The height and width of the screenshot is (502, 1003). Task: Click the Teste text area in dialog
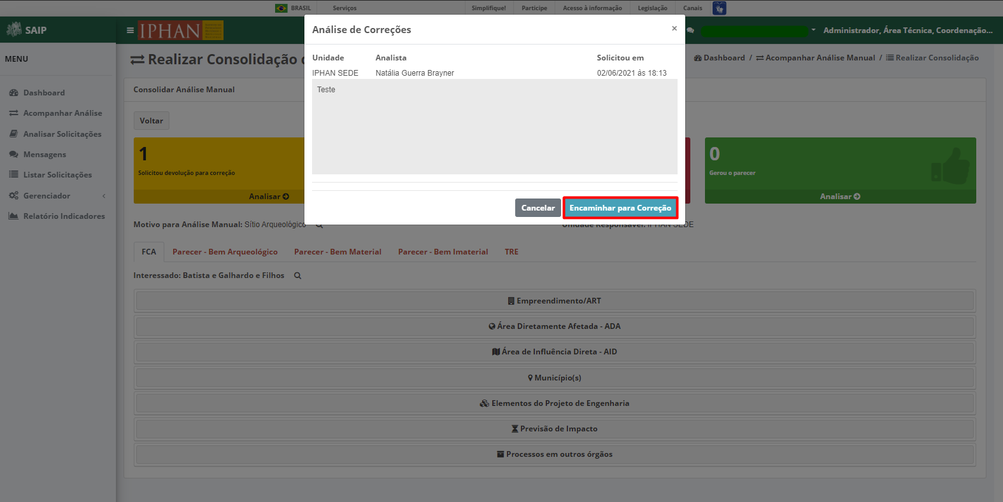point(495,127)
